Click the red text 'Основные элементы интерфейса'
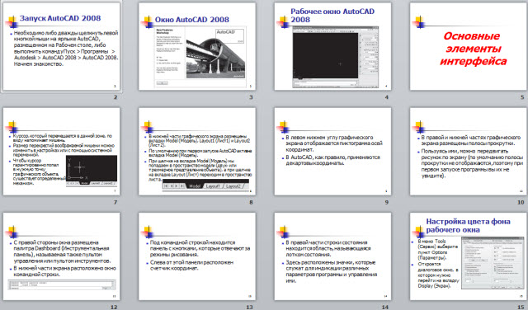This screenshot has width=528, height=310. pos(473,49)
